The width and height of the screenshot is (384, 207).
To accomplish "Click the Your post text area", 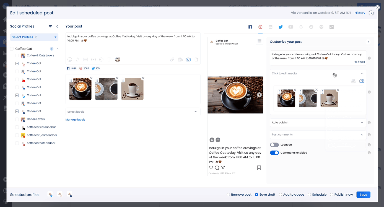I will coord(133,44).
